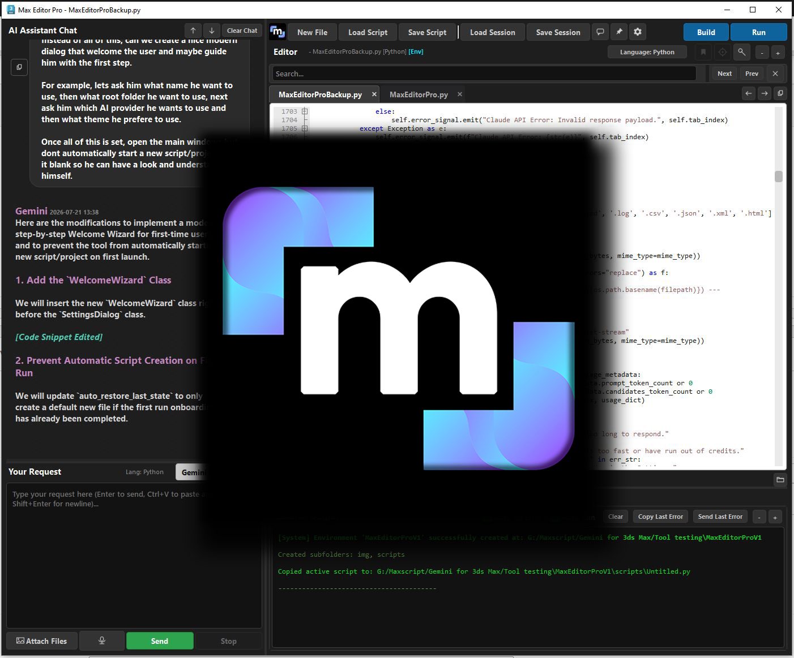Click the bookmark icon in editor header

(x=703, y=52)
